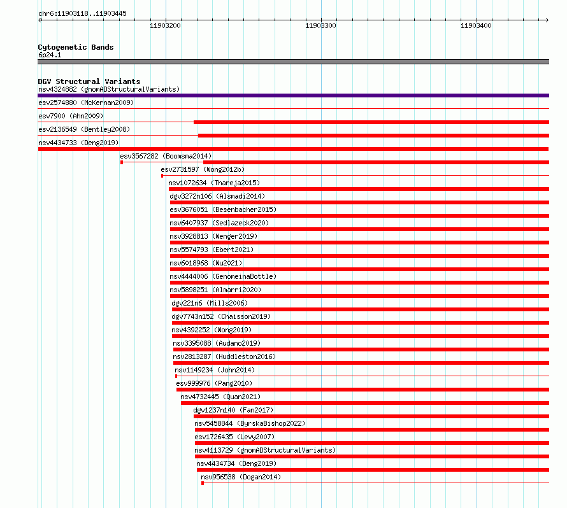
Task: Click ruler position 11903200
Action: tap(165, 25)
